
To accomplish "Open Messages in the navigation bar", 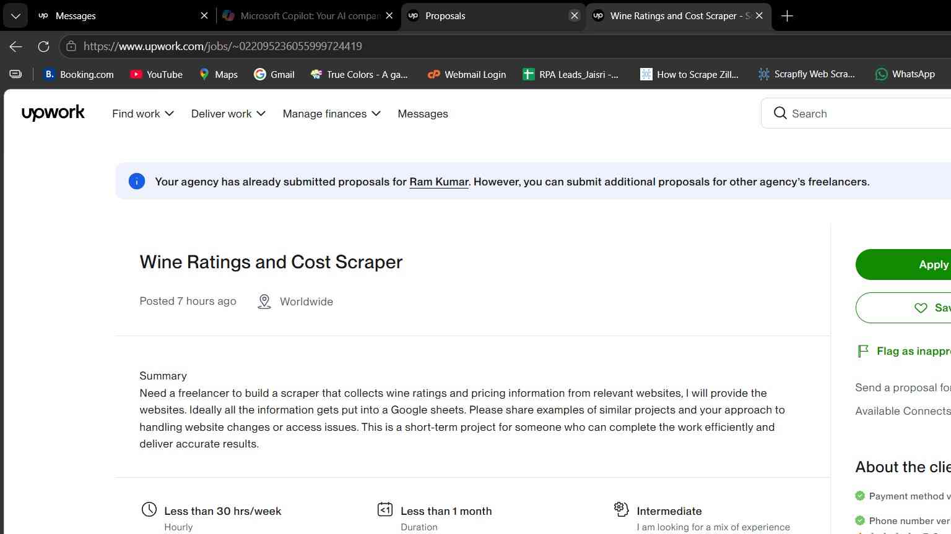I will click(x=423, y=114).
